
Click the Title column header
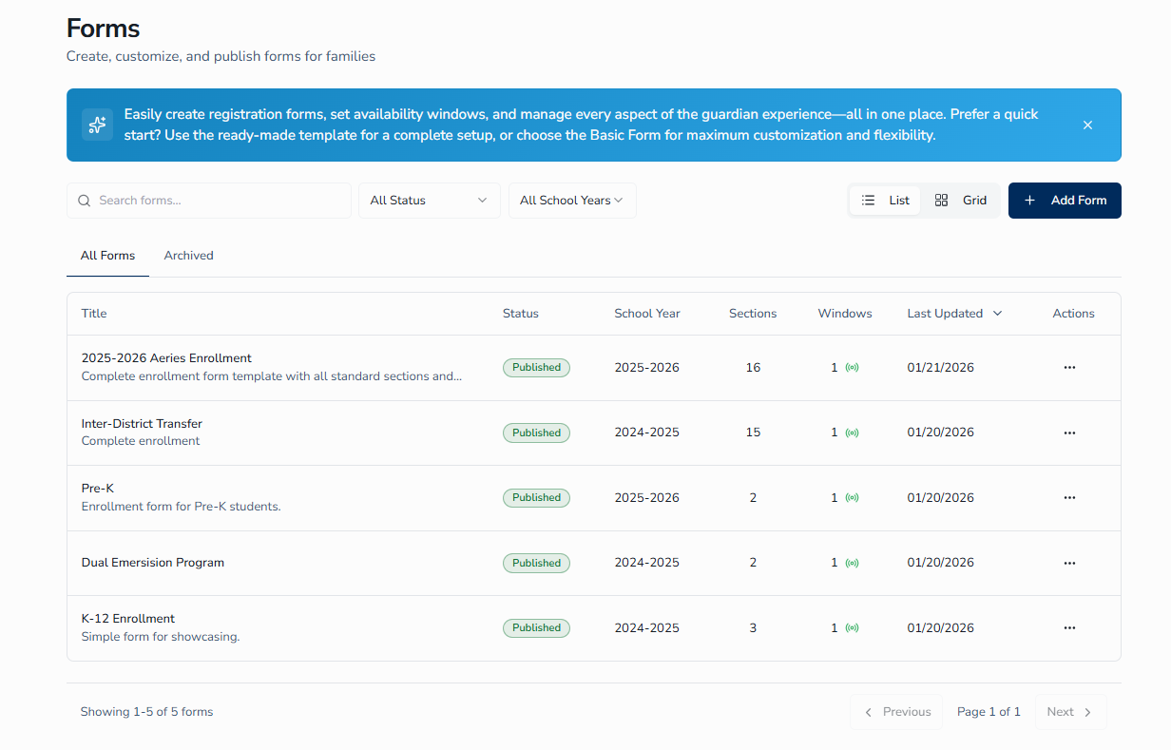94,314
